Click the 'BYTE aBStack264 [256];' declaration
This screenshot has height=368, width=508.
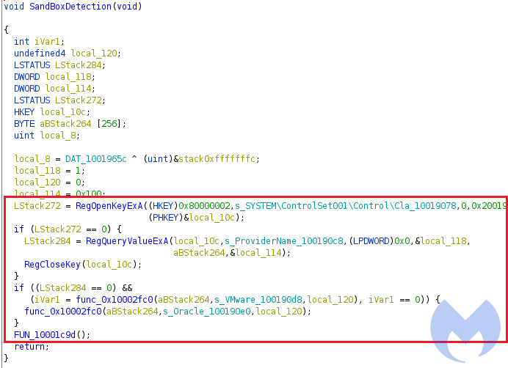click(x=70, y=124)
